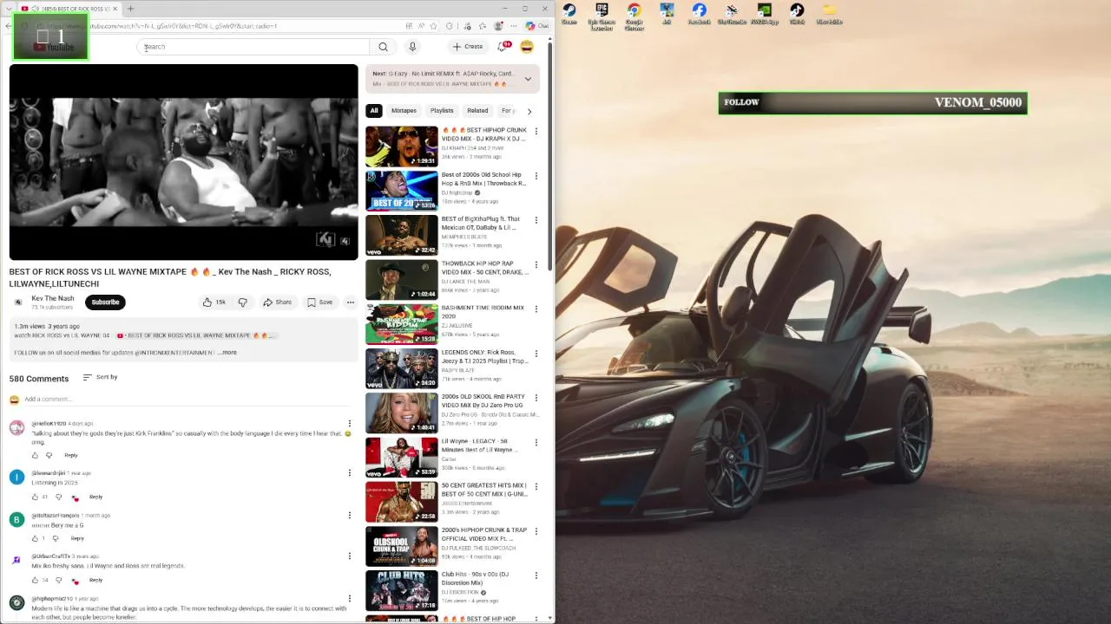Launch Epic Games Launcher desktop shortcut
This screenshot has width=1111, height=624.
[x=602, y=16]
